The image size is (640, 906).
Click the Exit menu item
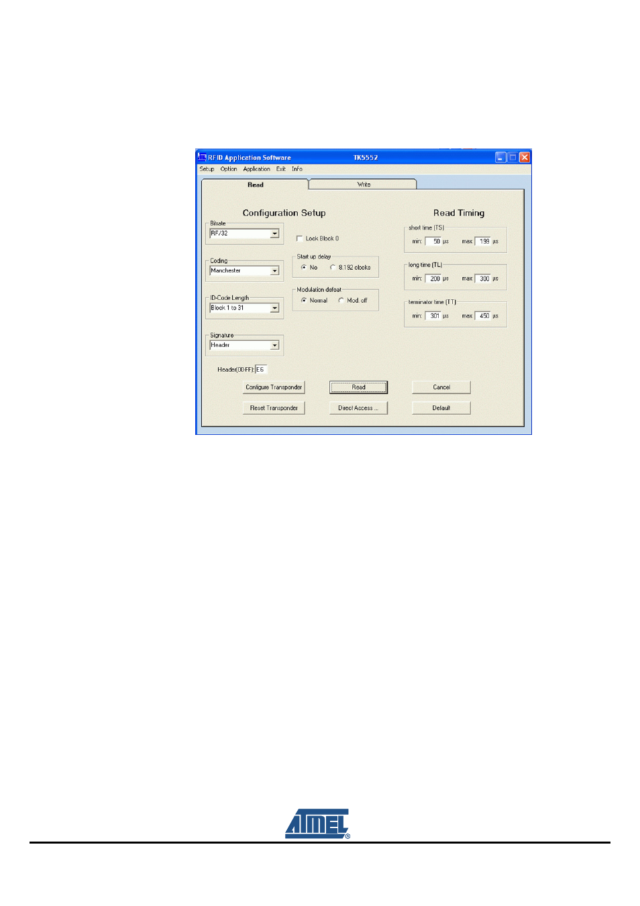point(280,169)
